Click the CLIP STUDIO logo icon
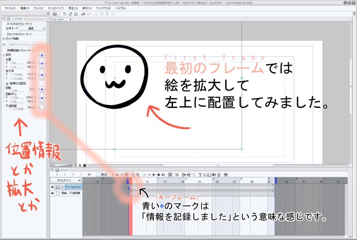This screenshot has width=357, height=240. [56, 13]
